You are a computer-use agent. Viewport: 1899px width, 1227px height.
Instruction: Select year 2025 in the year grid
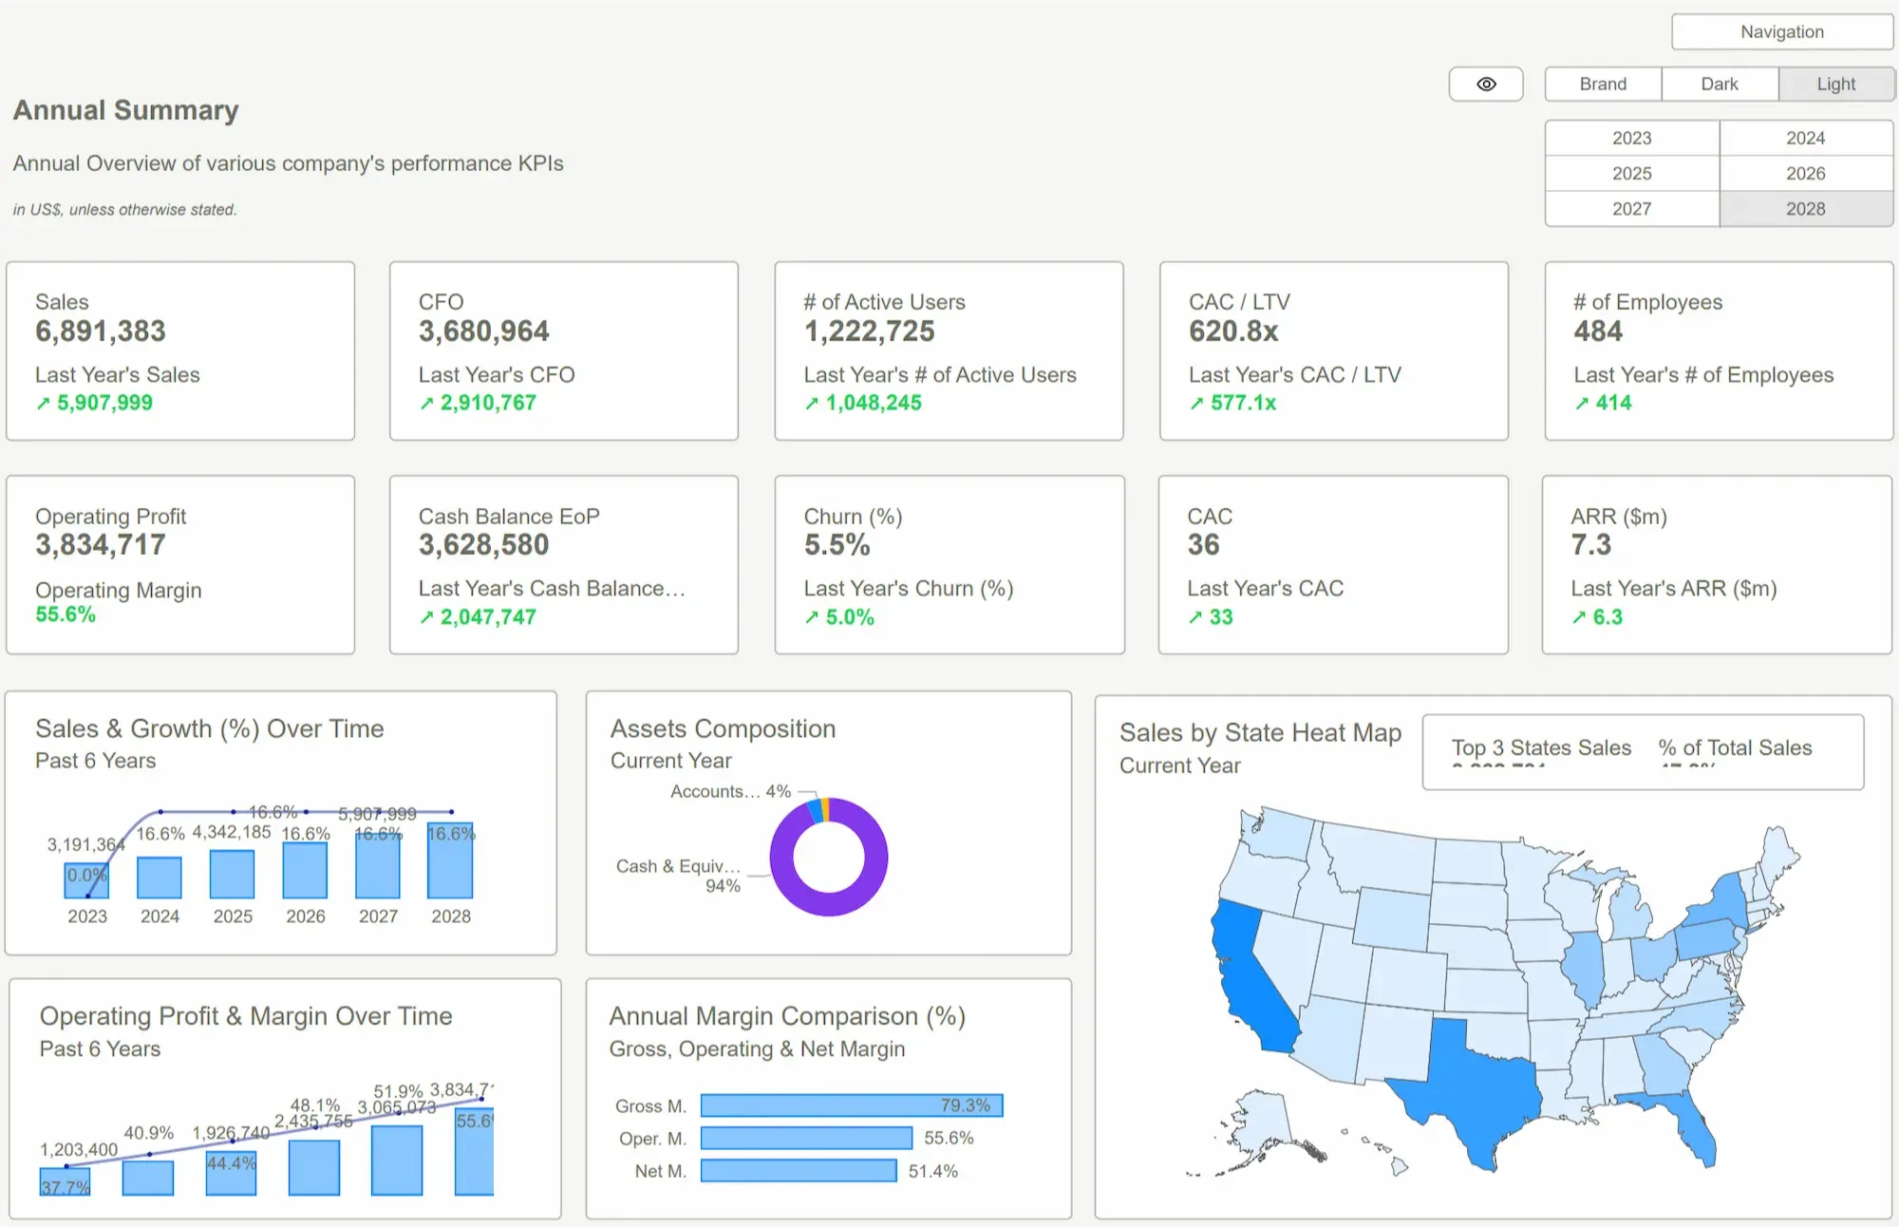pyautogui.click(x=1631, y=173)
